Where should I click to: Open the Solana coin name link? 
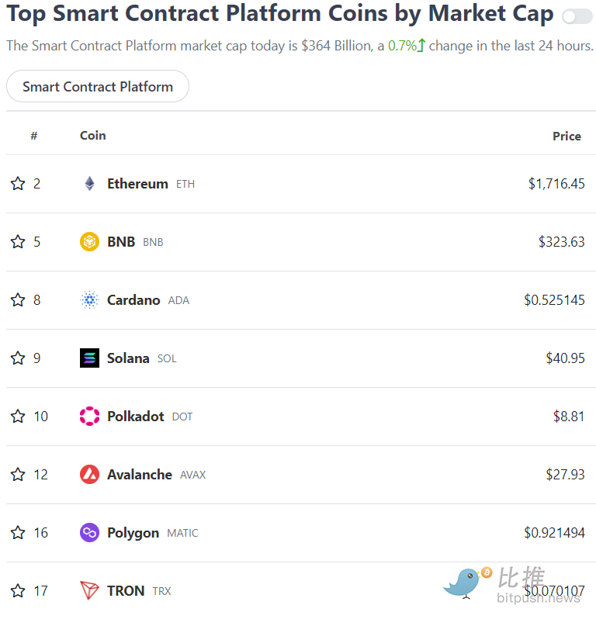coord(128,358)
